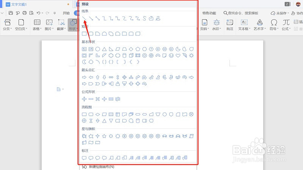Select the rectangular callout shape
Viewport: 303px width, 170px height.
coord(84,158)
